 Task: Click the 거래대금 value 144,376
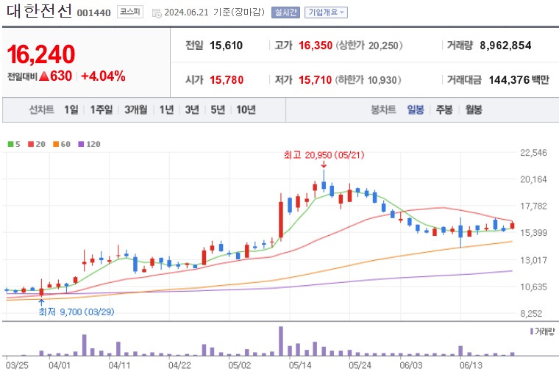509,80
